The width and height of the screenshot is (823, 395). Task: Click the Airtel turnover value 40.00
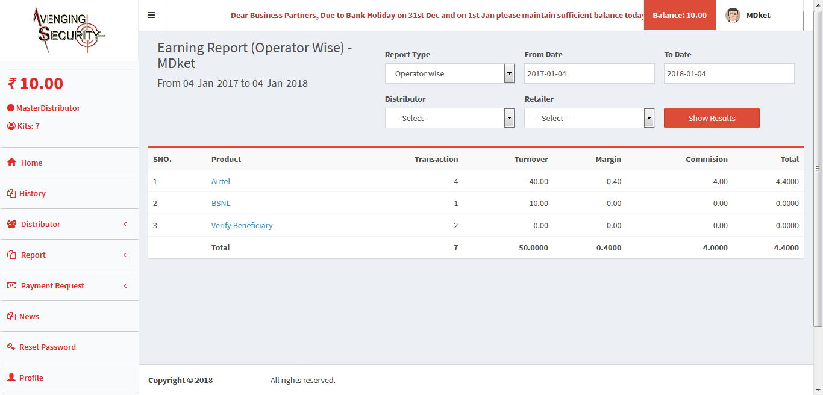pos(539,181)
